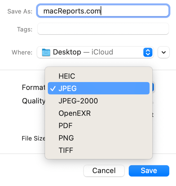
Task: Choose HEIC from the format list
Action: coord(67,76)
